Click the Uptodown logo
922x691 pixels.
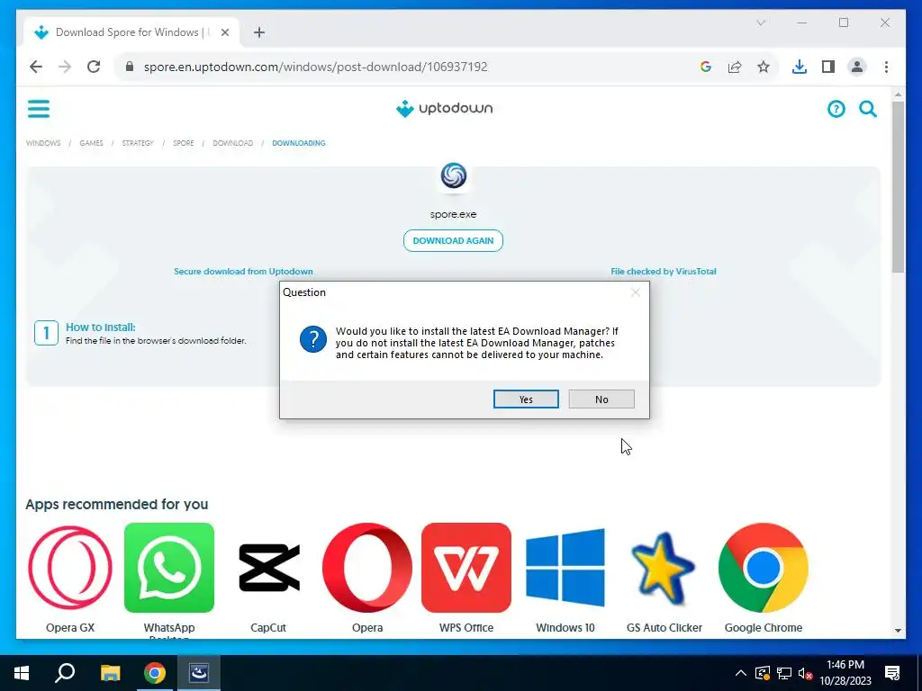pyautogui.click(x=445, y=109)
